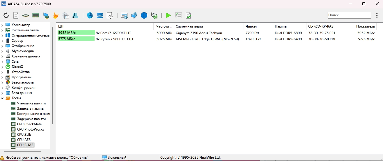The image size is (383, 161).
Task: Expand the База данных tree node
Action: click(x=2, y=93)
